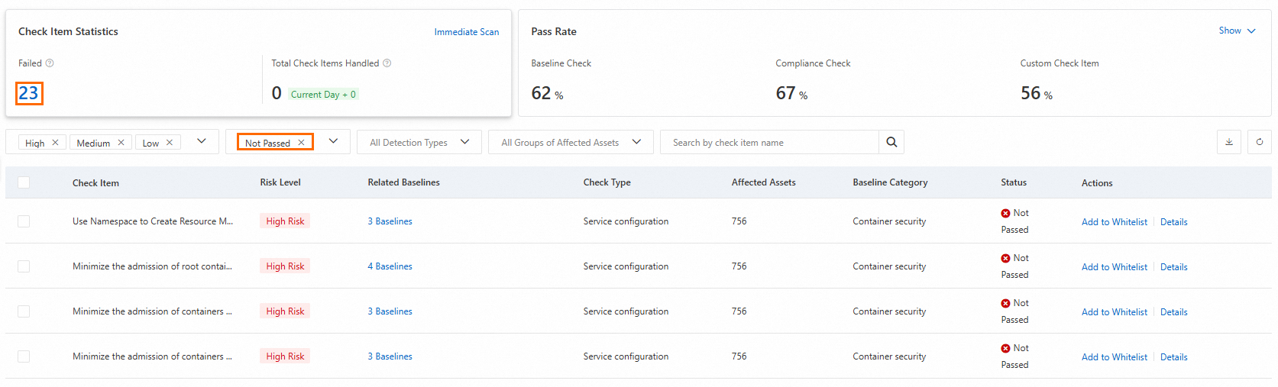Click help icon beside Total Check Items Handled

[387, 63]
